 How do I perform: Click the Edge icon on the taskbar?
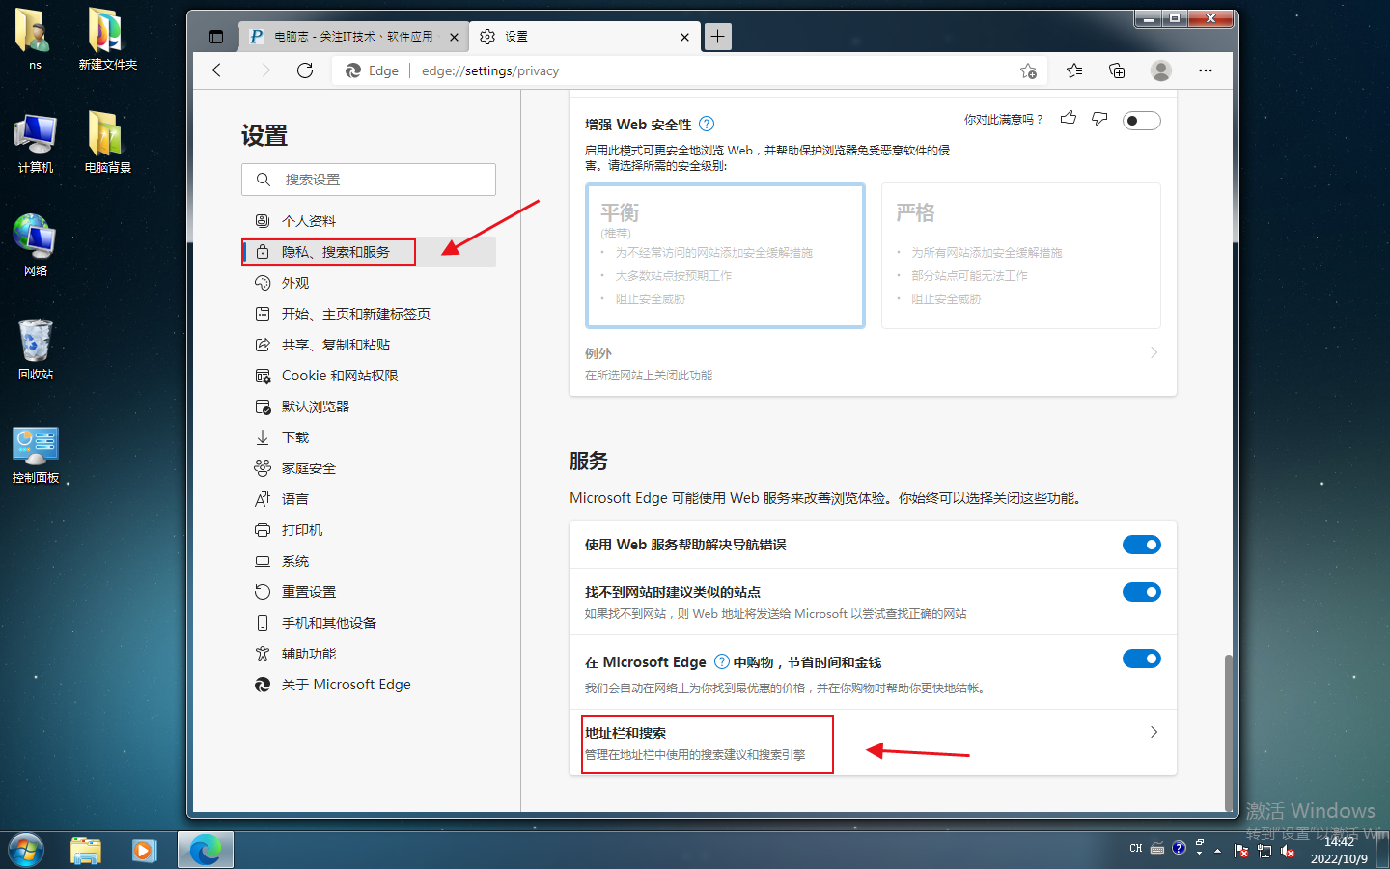tap(205, 851)
